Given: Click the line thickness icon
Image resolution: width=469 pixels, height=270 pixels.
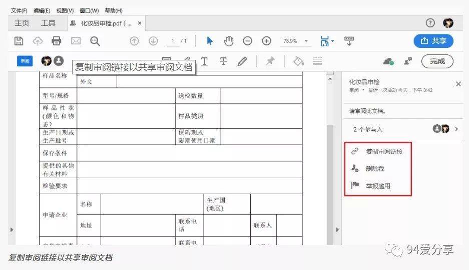Looking at the screenshot, I should 317,61.
